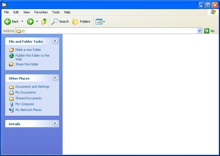The width and height of the screenshot is (220, 156).
Task: Open the Views dropdown arrow
Action: [104, 22]
